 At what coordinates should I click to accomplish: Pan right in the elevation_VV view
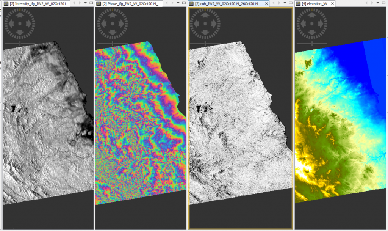[321, 24]
